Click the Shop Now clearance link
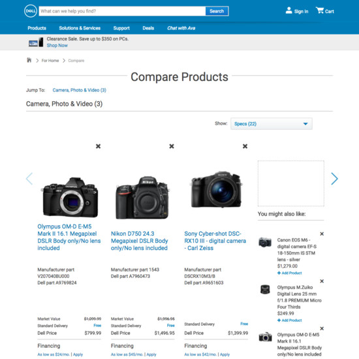359x359 pixels. click(57, 45)
